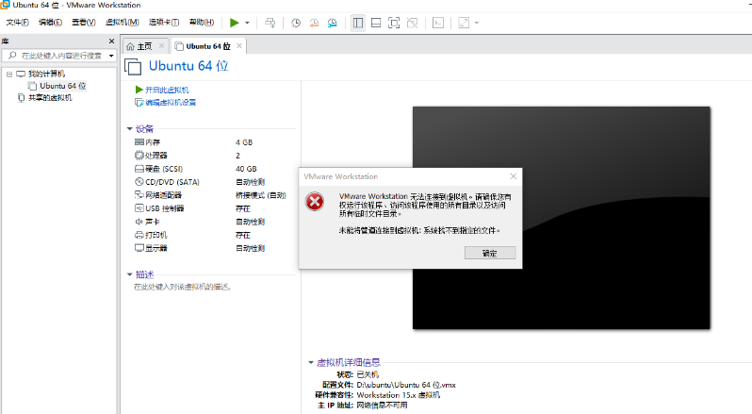Close the VMware Workstation error dialog
The height and width of the screenshot is (414, 752).
[514, 176]
